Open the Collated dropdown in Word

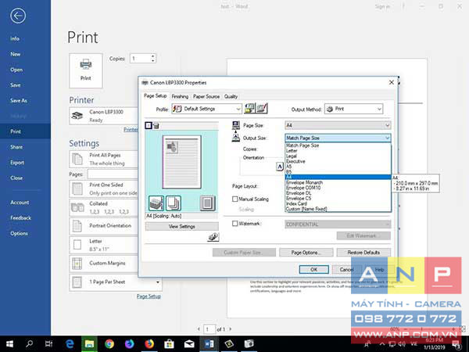tap(103, 207)
